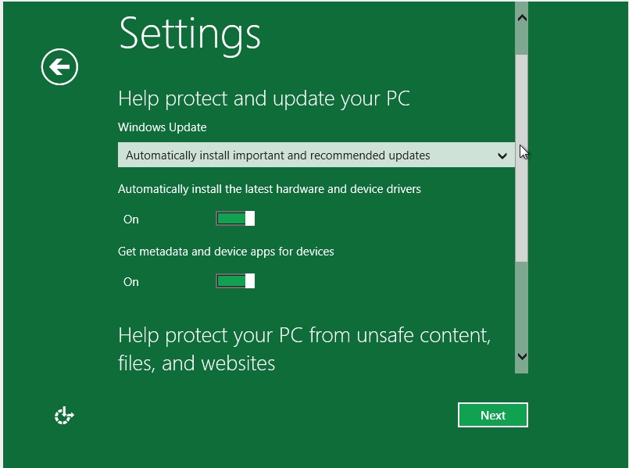Go back using the circled arrow

(59, 67)
